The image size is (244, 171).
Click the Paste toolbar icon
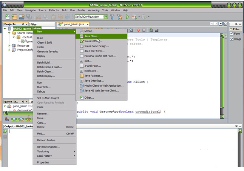coord(53,17)
